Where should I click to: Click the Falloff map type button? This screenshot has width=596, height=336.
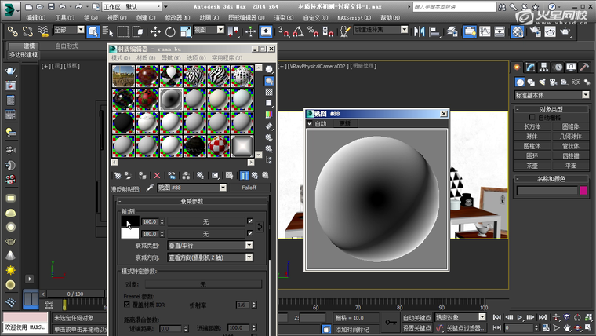[x=248, y=188]
